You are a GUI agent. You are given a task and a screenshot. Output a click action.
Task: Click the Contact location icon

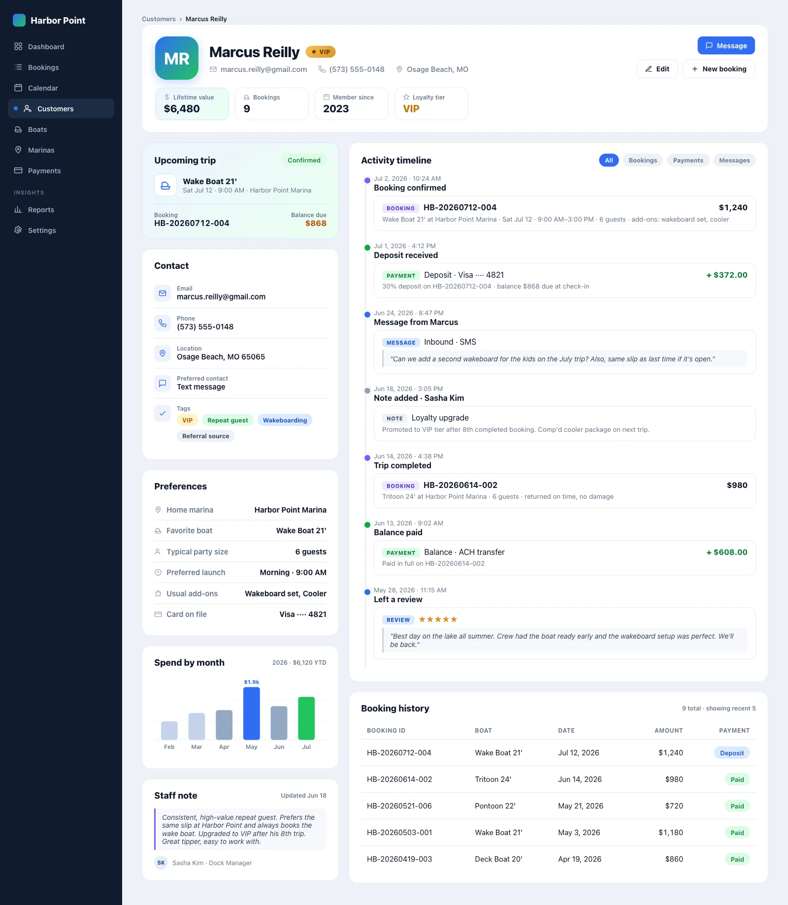[x=163, y=353]
